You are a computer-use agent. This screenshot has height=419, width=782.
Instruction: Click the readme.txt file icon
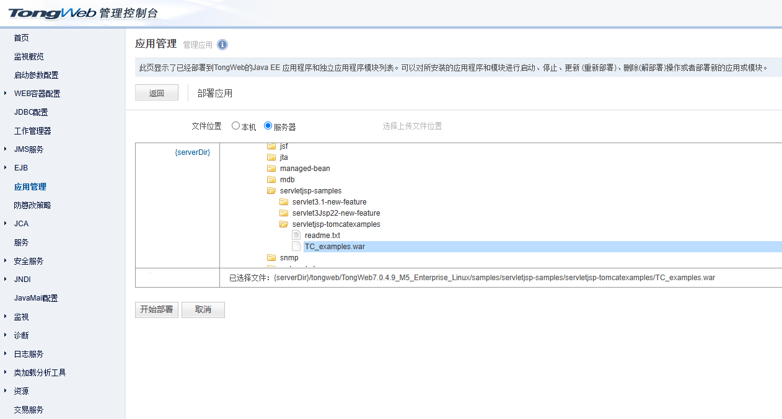296,236
